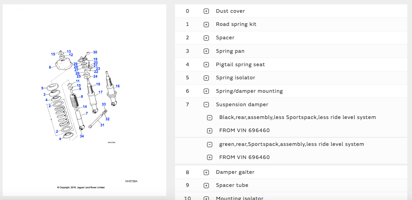Viewport: 412px width, 200px height.
Task: Expand Pigtail spring seat details
Action: tap(206, 65)
